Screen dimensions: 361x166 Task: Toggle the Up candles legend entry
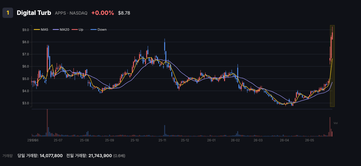tap(78, 29)
